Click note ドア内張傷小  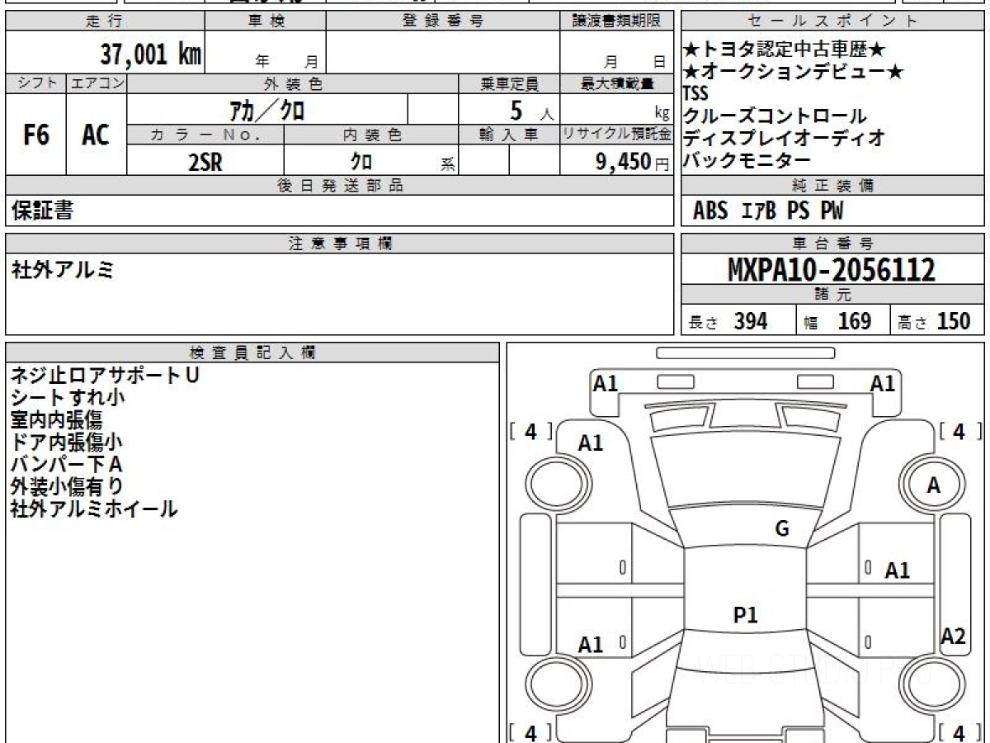tap(67, 442)
